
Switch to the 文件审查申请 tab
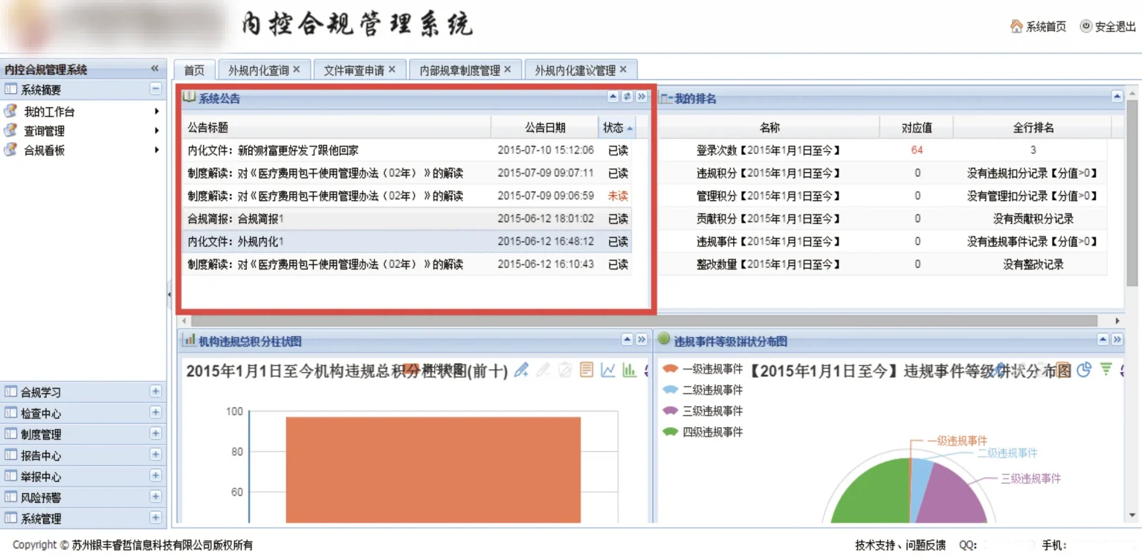(354, 70)
